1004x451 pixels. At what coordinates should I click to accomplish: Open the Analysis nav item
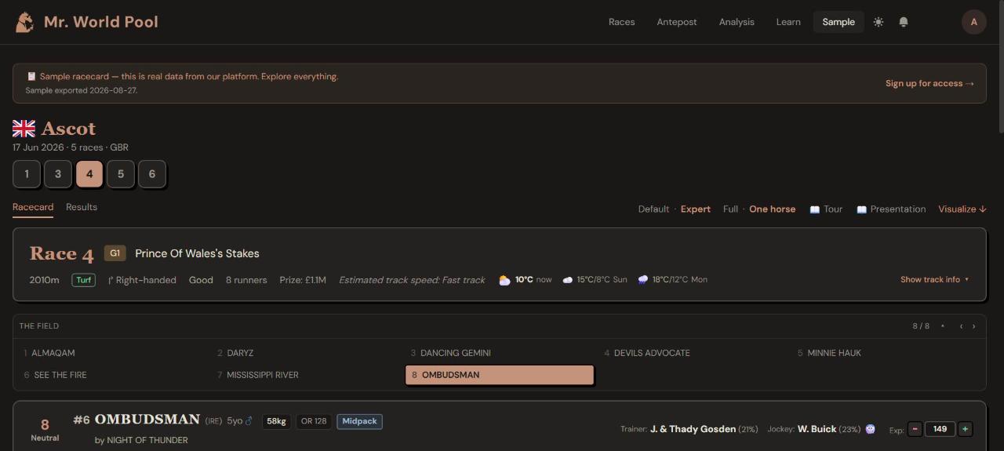pyautogui.click(x=737, y=22)
